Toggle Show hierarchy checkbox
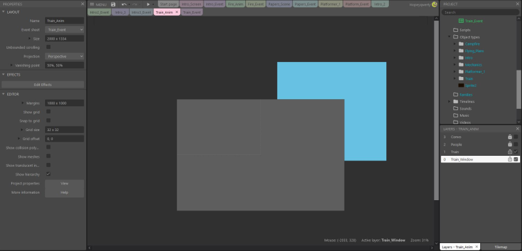 48,174
